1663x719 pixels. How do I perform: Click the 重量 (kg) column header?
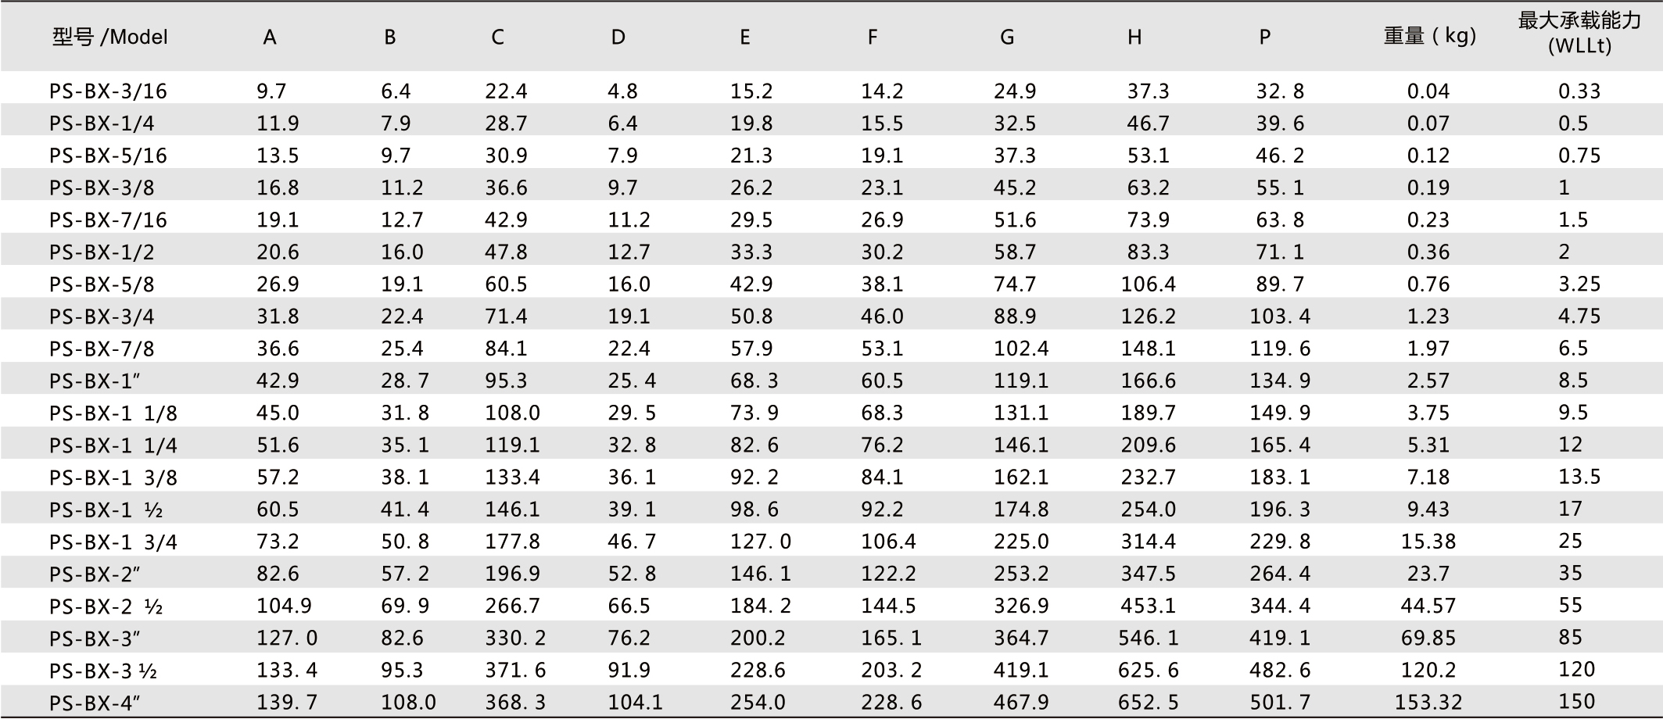(x=1429, y=37)
